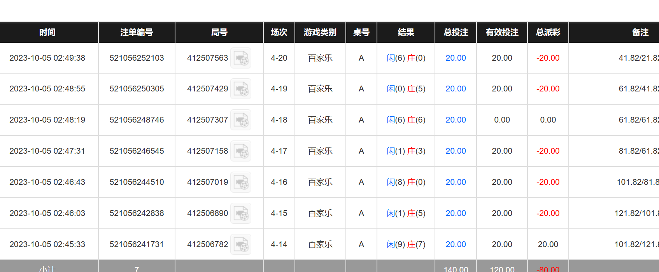
Task: Play video replay for round 412507158
Action: pyautogui.click(x=241, y=151)
